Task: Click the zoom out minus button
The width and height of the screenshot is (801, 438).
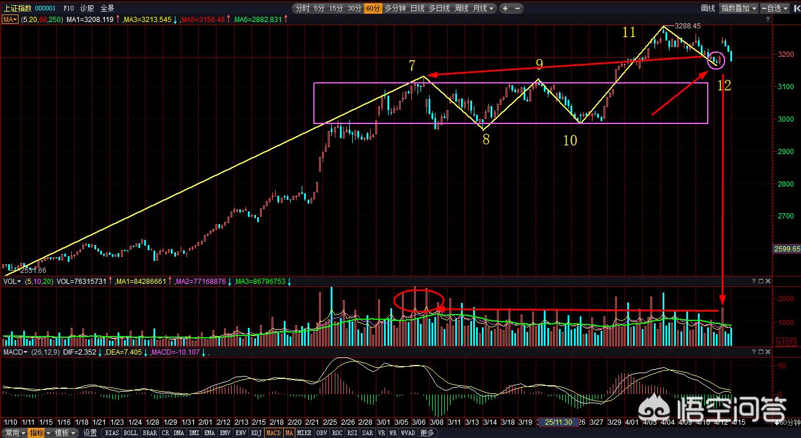Action: tap(517, 8)
